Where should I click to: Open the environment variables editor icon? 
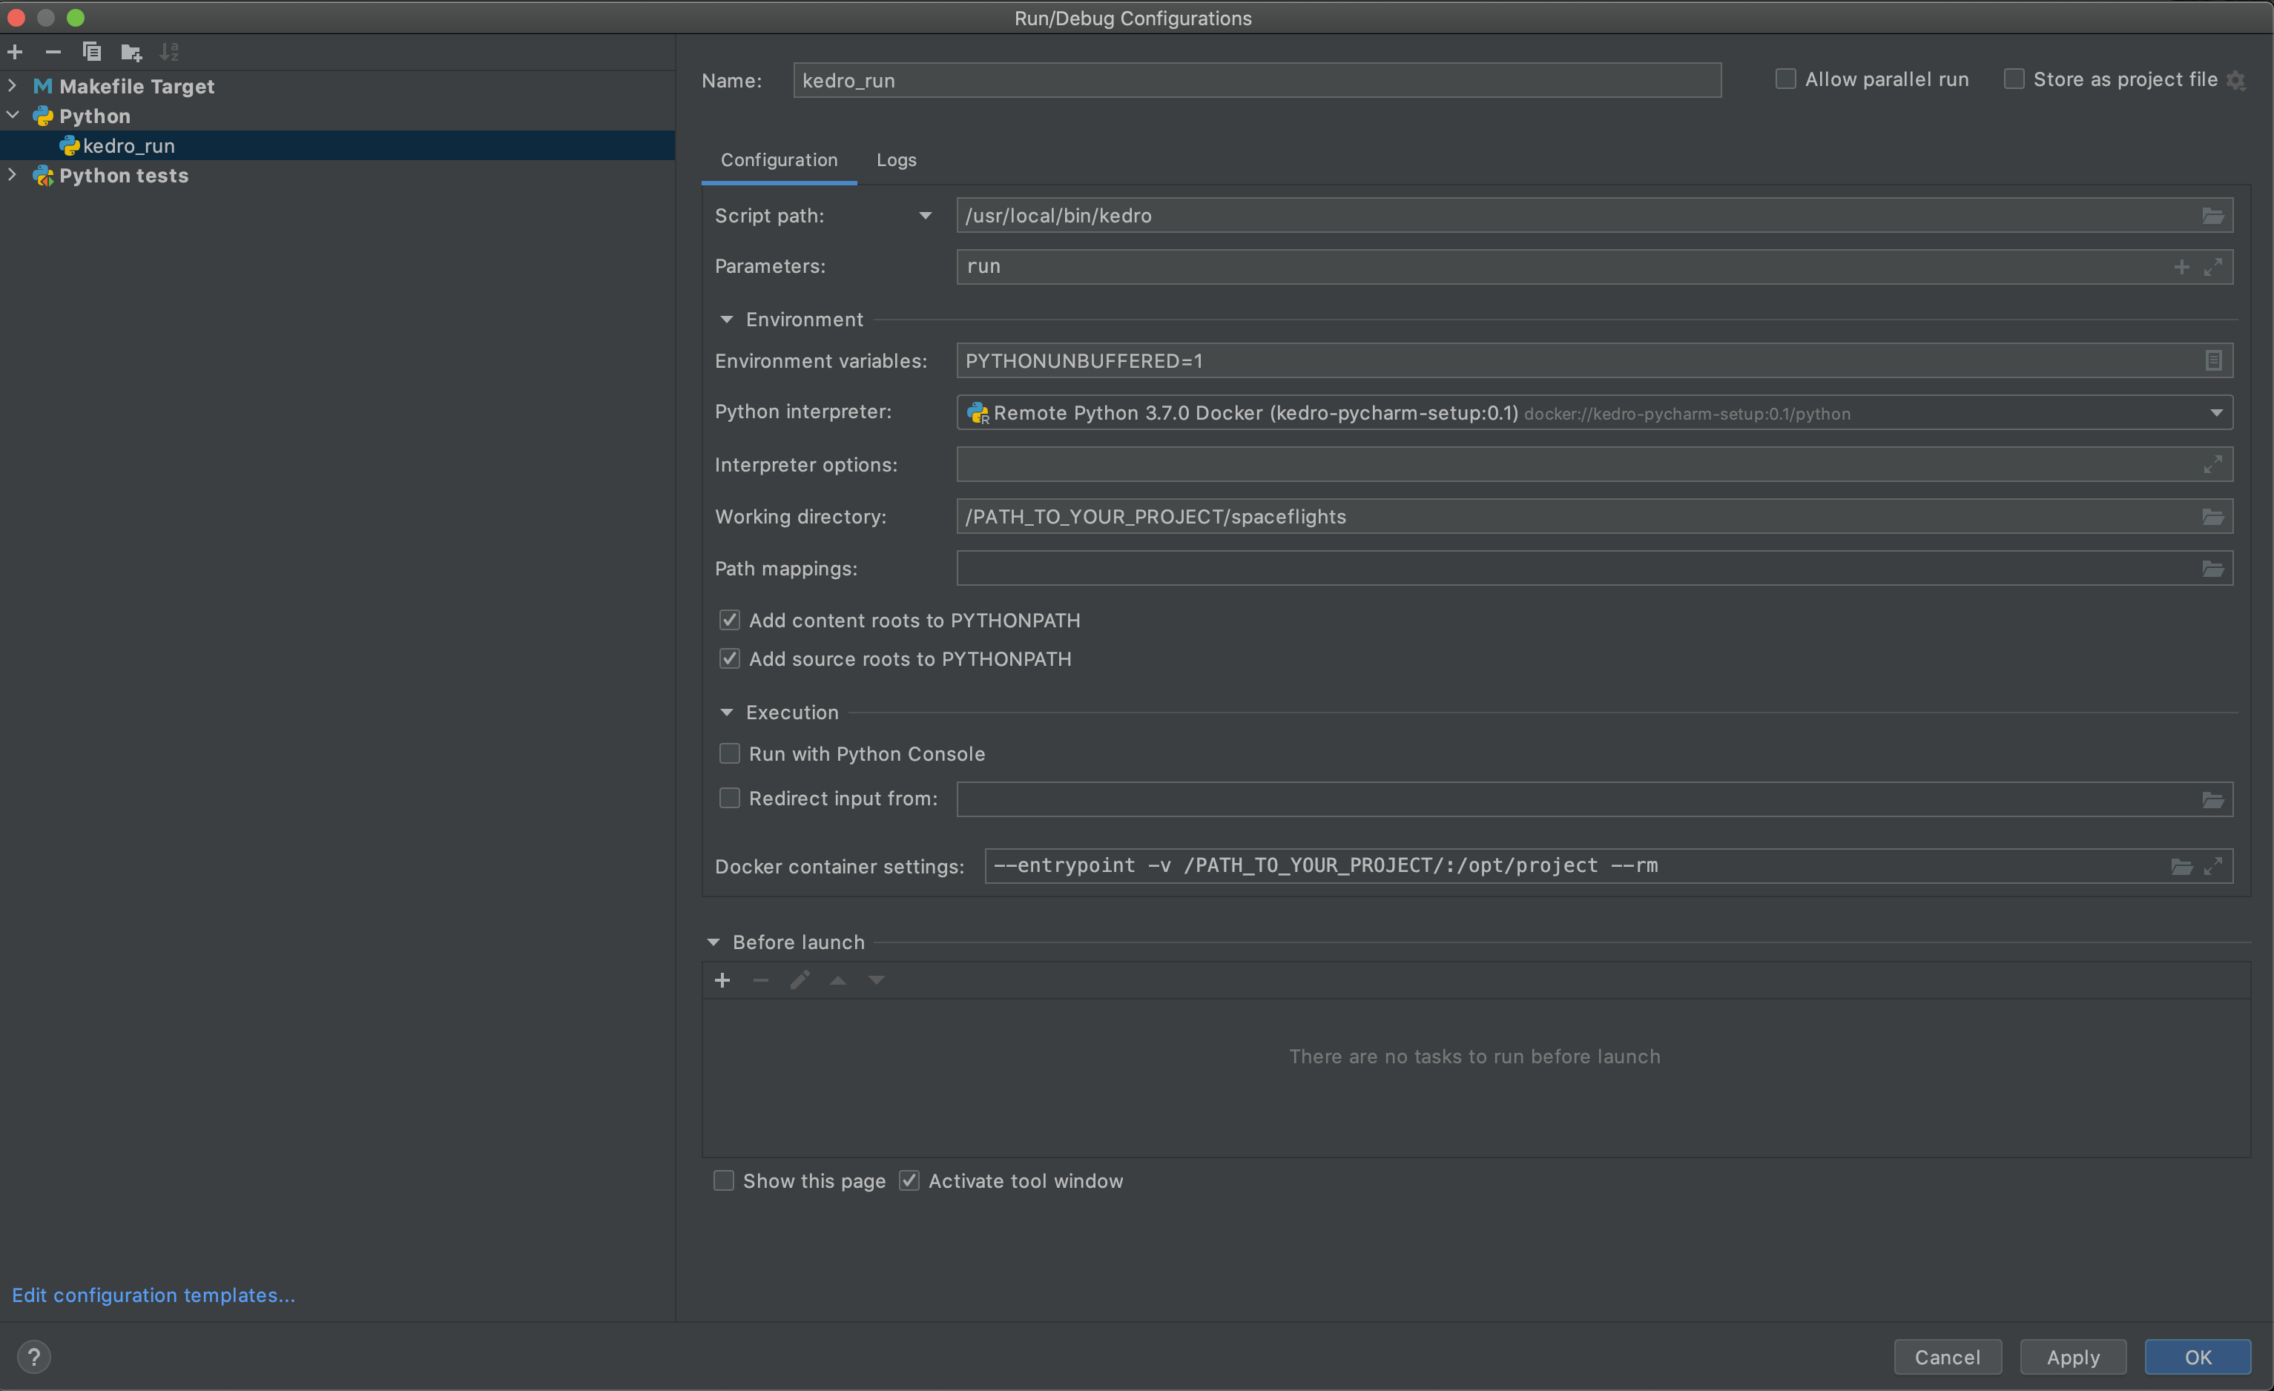tap(2212, 360)
